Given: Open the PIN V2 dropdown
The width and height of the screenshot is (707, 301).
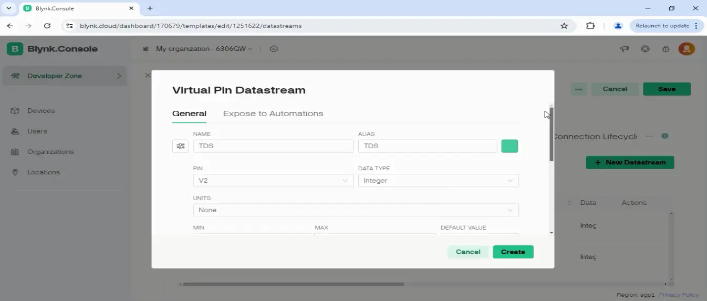Looking at the screenshot, I should click(x=273, y=181).
